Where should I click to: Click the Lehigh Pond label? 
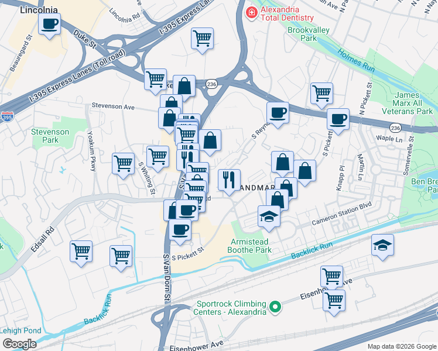[x=20, y=331]
